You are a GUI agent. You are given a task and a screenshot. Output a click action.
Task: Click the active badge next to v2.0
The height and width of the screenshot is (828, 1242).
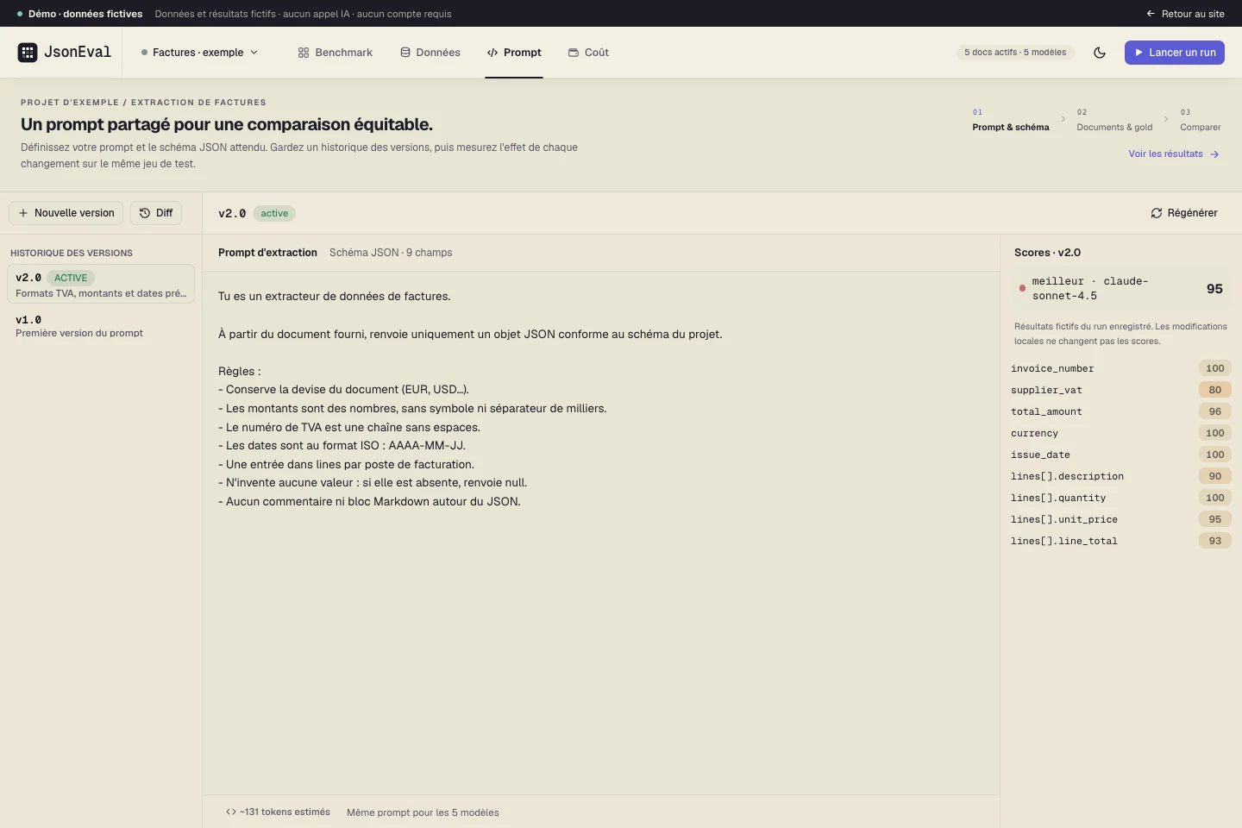click(x=274, y=213)
